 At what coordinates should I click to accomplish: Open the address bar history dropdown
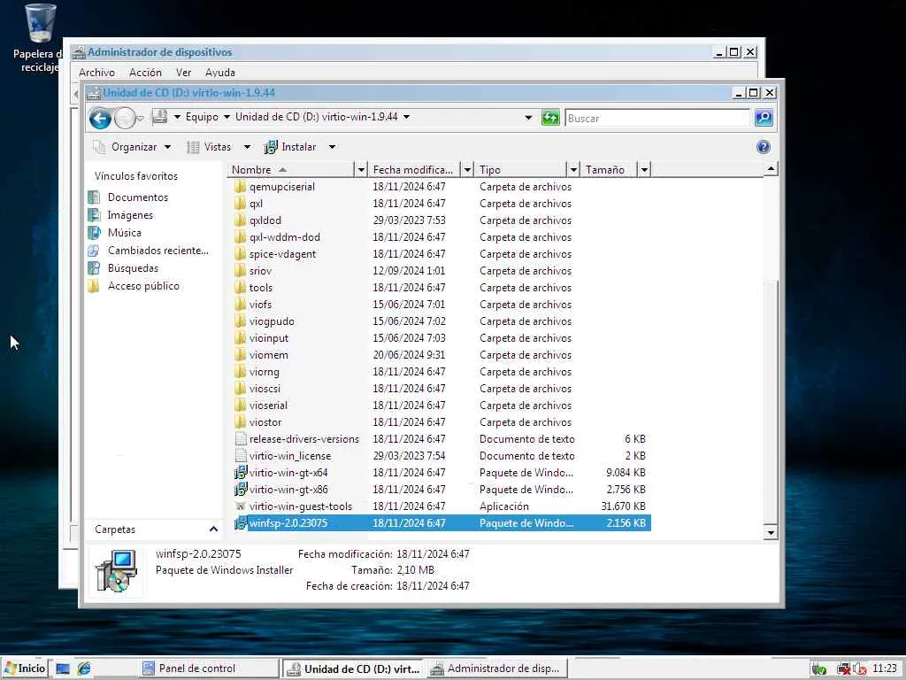528,118
